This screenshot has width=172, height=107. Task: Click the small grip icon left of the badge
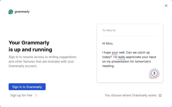click(151, 76)
